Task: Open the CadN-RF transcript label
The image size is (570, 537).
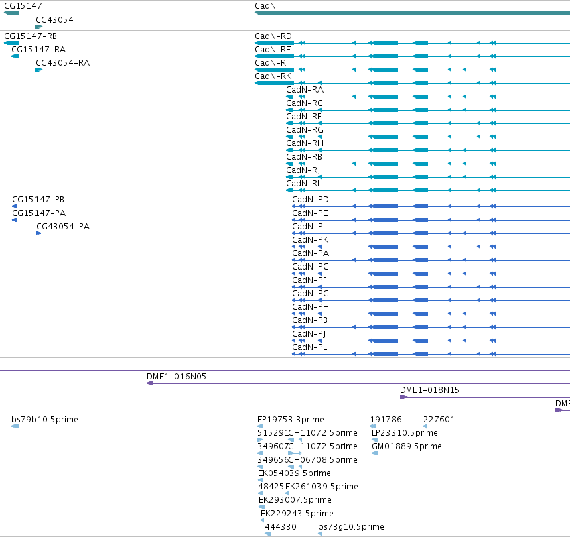Action: click(x=304, y=117)
